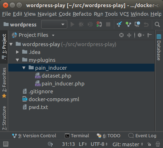Toggle the Hector inspector icon in status bar
Viewport: 163px width, 148px height.
158,144
